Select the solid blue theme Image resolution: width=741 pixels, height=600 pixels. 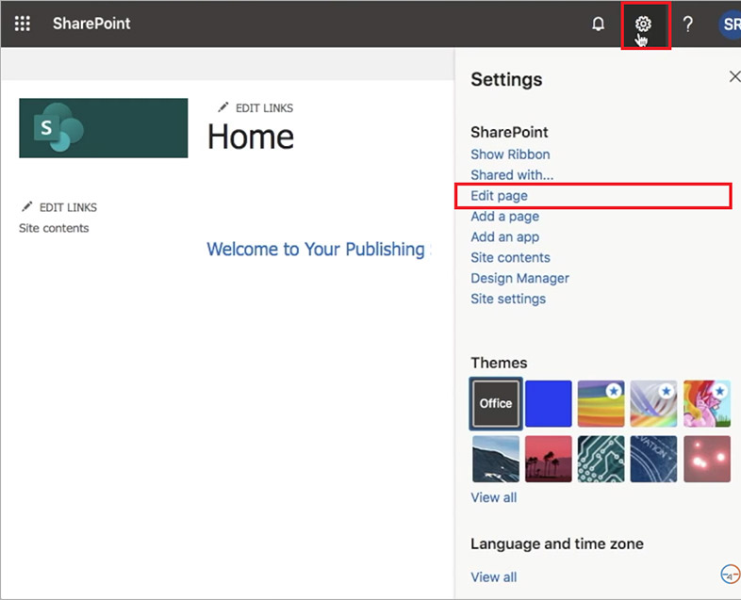548,404
